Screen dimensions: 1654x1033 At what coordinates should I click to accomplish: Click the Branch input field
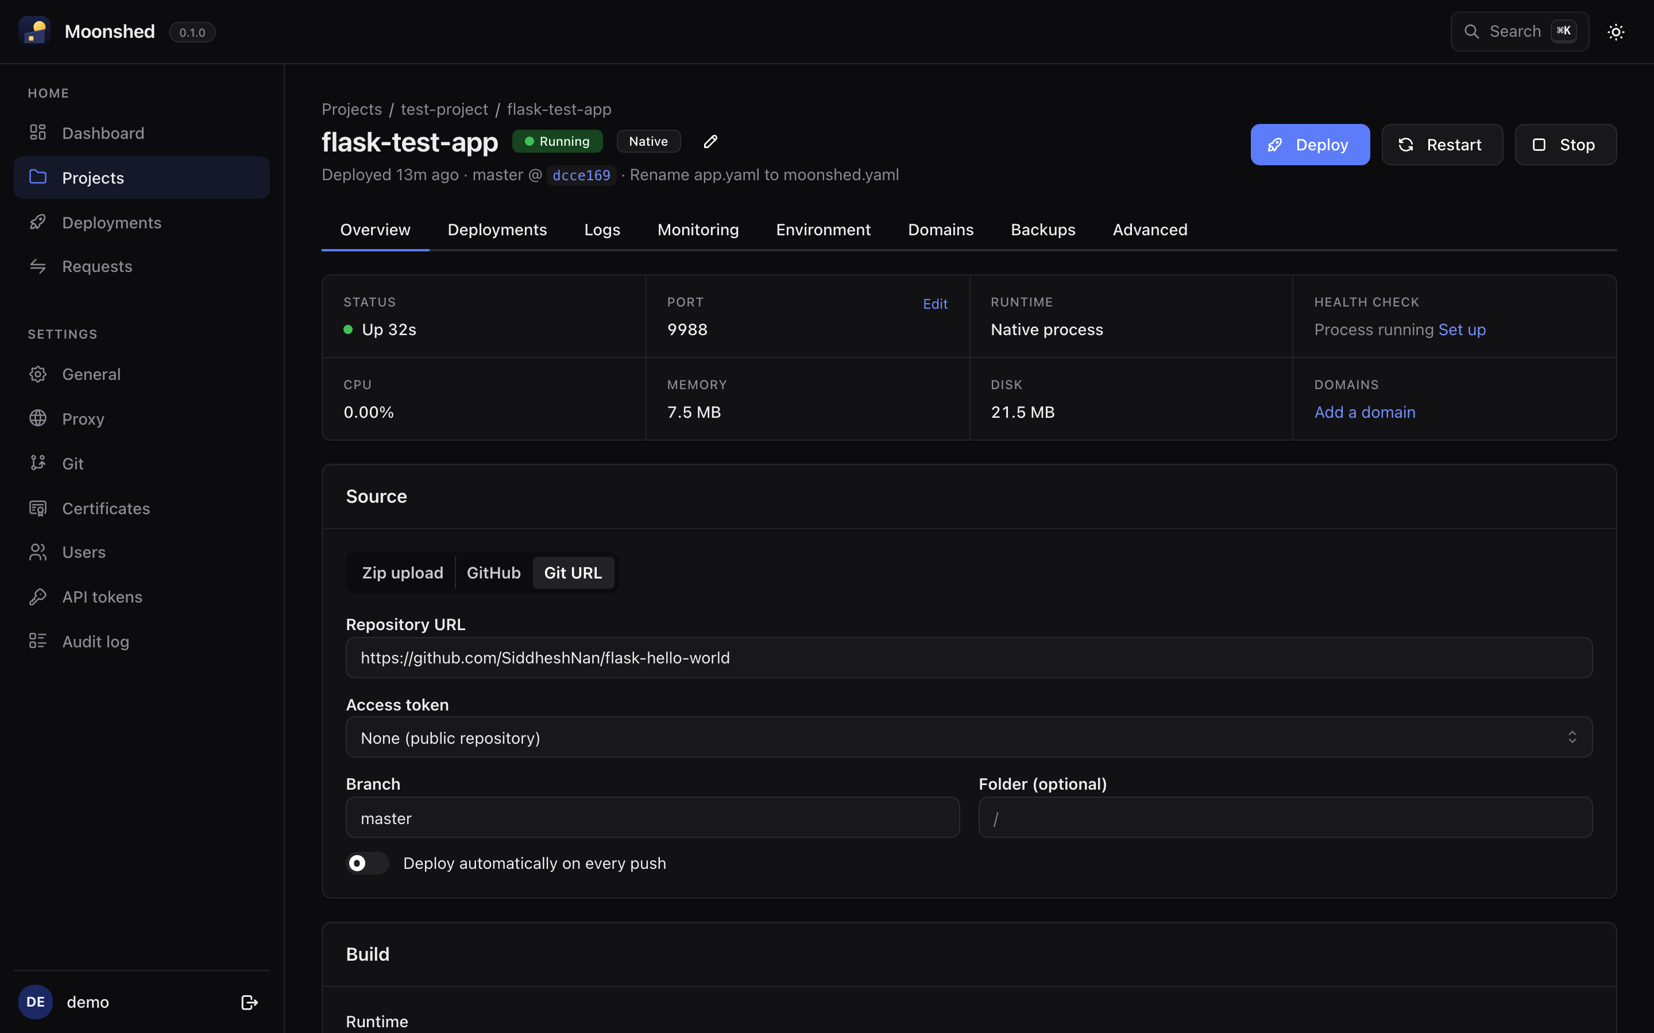click(x=652, y=817)
